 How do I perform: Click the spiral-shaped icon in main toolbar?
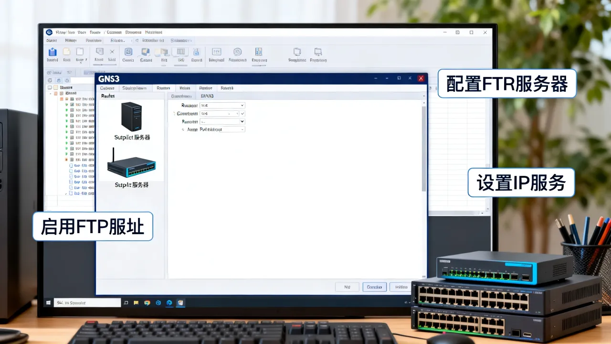click(237, 52)
